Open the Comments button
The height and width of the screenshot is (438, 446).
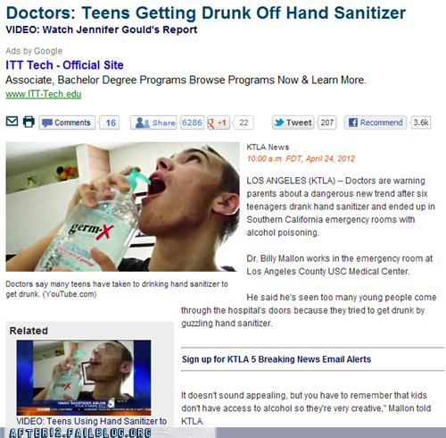67,122
